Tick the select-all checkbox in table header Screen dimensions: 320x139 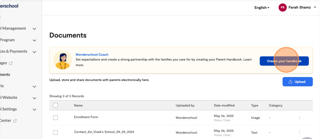(x=55, y=105)
